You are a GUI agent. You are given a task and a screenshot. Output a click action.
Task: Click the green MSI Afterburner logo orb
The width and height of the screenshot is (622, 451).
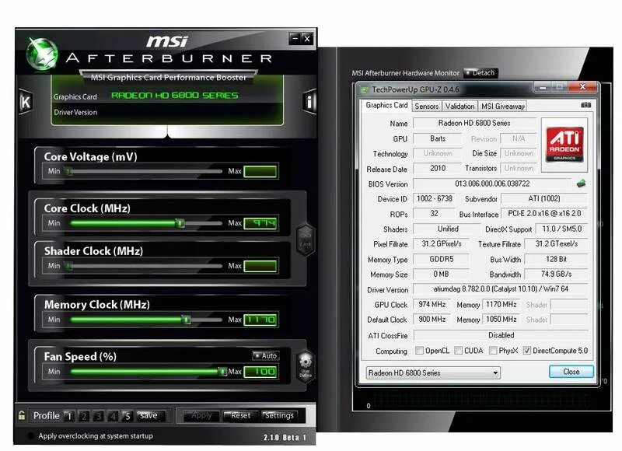(42, 54)
